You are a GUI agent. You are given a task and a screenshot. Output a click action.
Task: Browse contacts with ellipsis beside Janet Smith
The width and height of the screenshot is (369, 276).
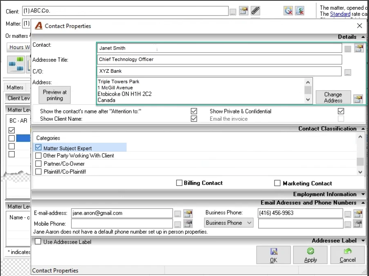[x=347, y=49]
